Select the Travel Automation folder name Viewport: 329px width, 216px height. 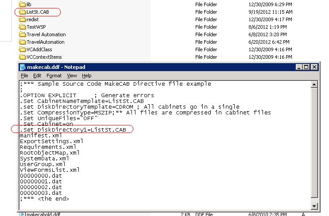[x=46, y=34]
